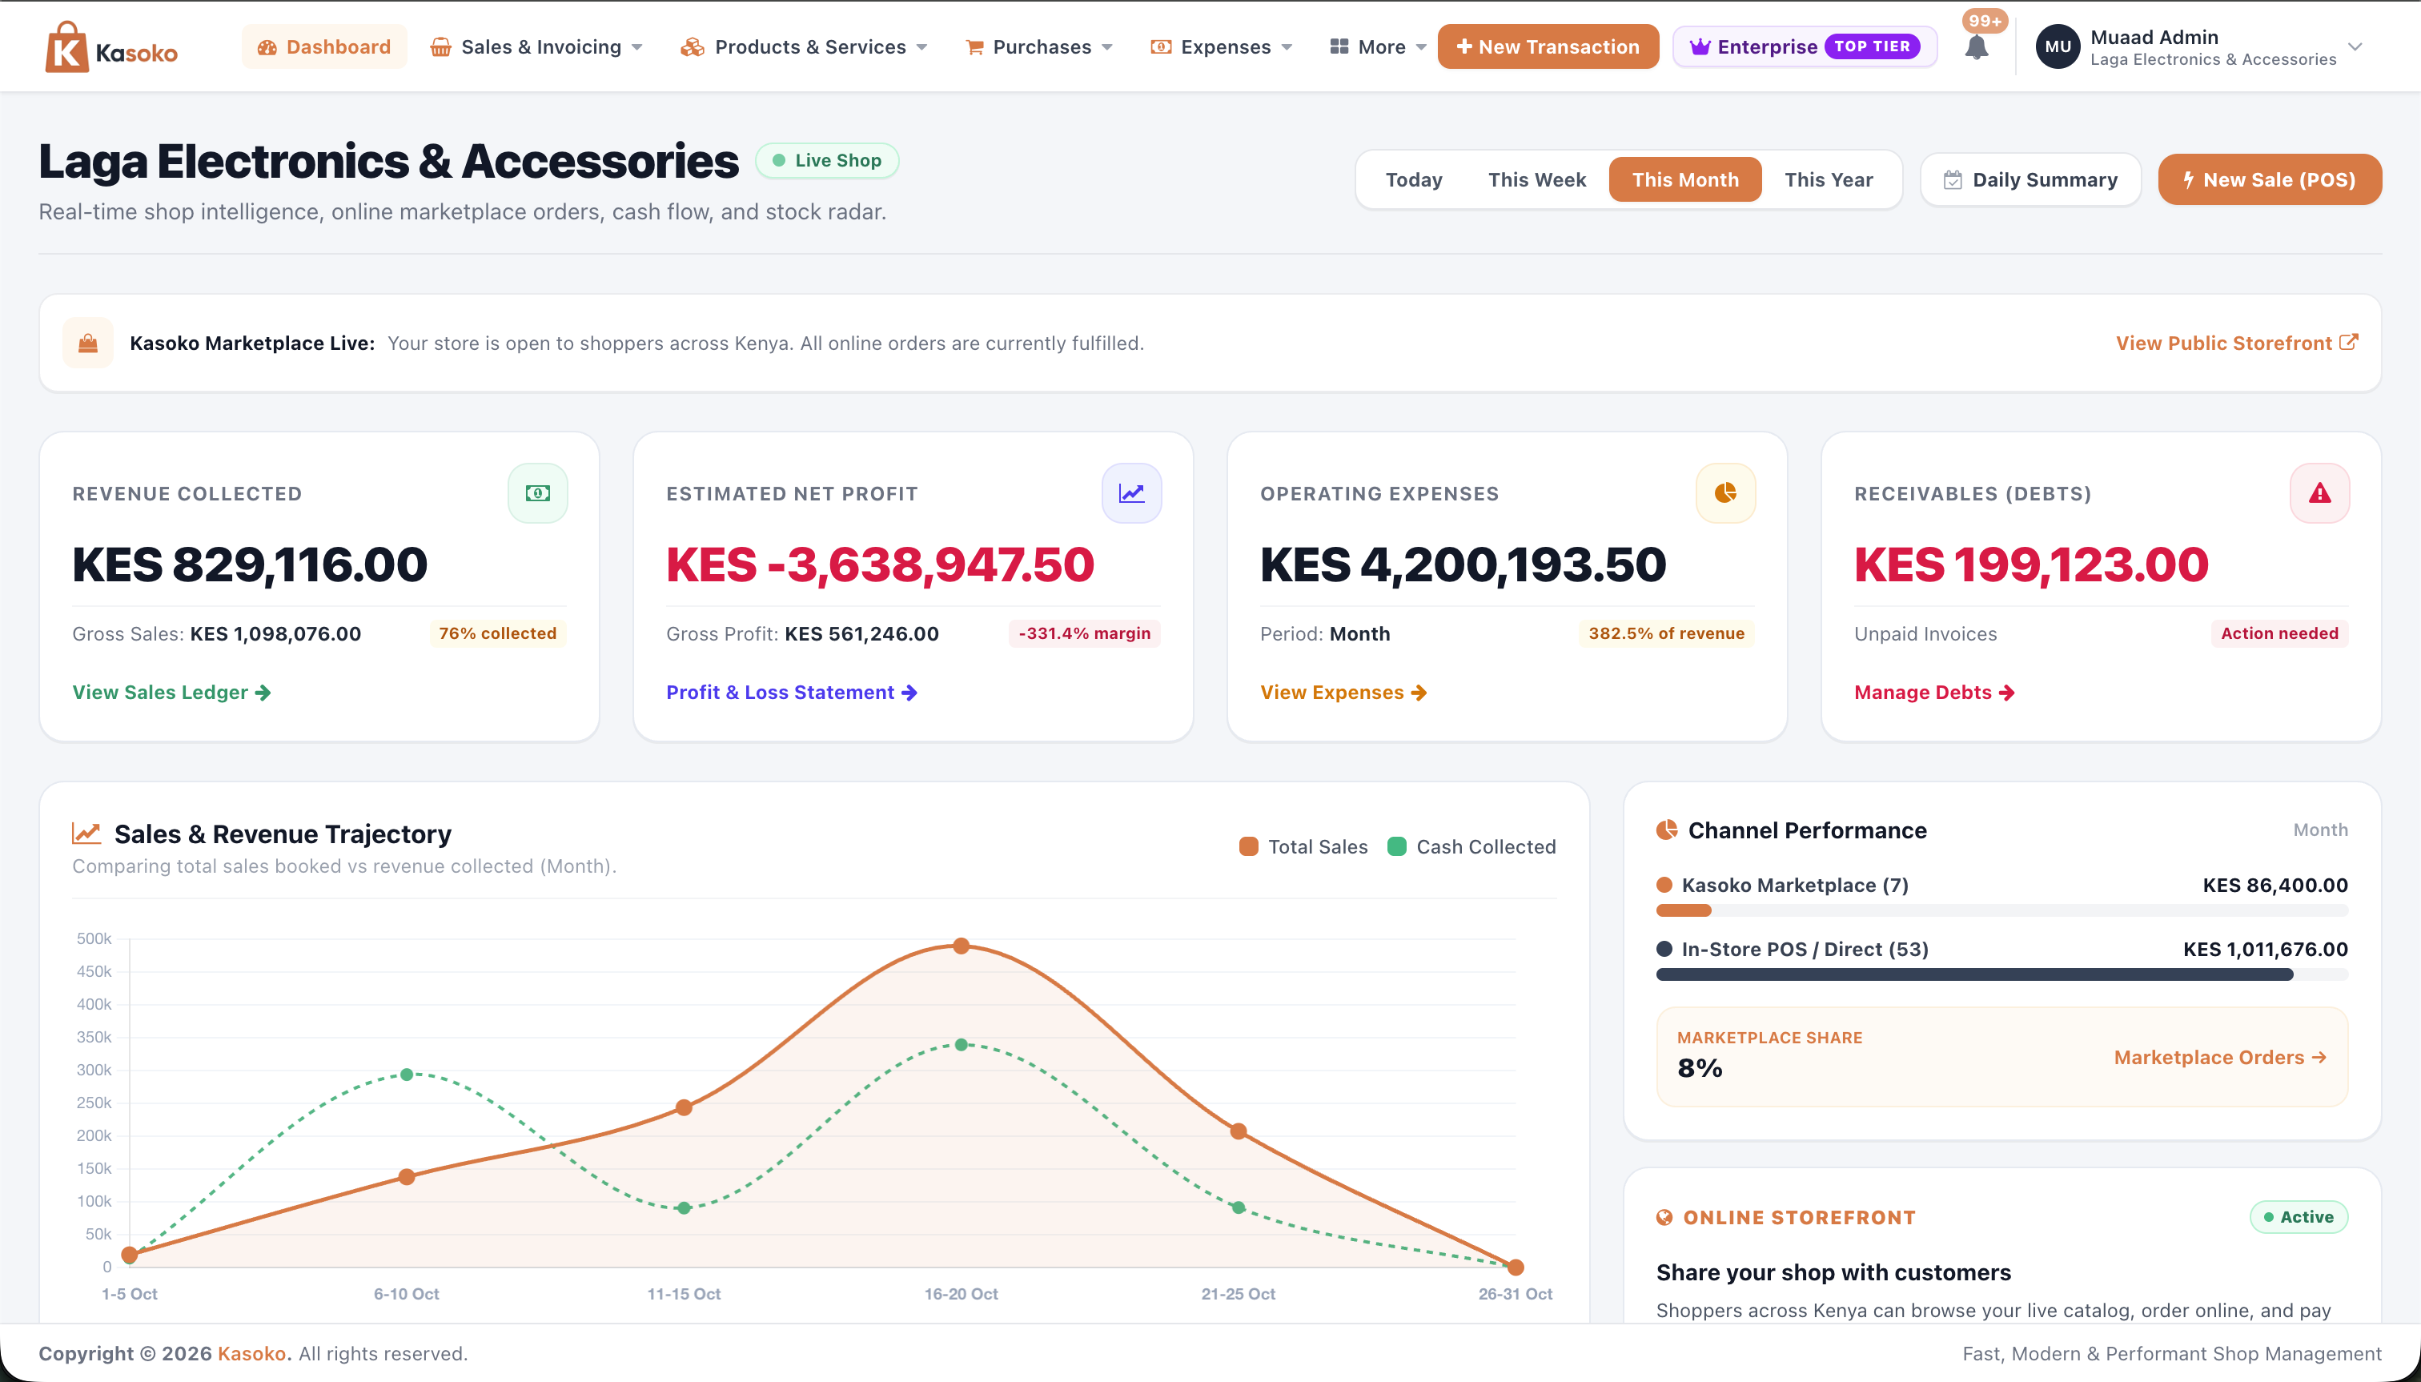Expand the Products & Services menu
This screenshot has height=1382, width=2421.
pyautogui.click(x=804, y=46)
